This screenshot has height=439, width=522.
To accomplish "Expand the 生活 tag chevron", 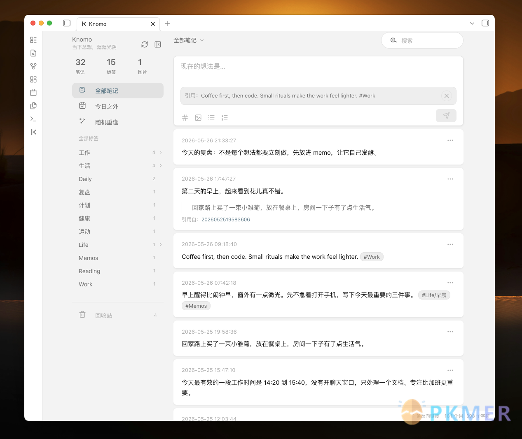I will (x=161, y=165).
